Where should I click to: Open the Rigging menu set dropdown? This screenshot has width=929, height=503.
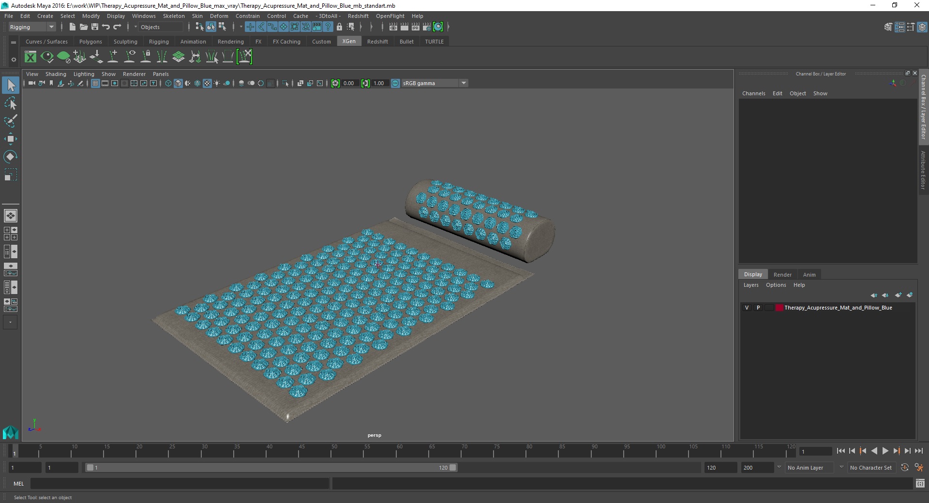coord(32,27)
